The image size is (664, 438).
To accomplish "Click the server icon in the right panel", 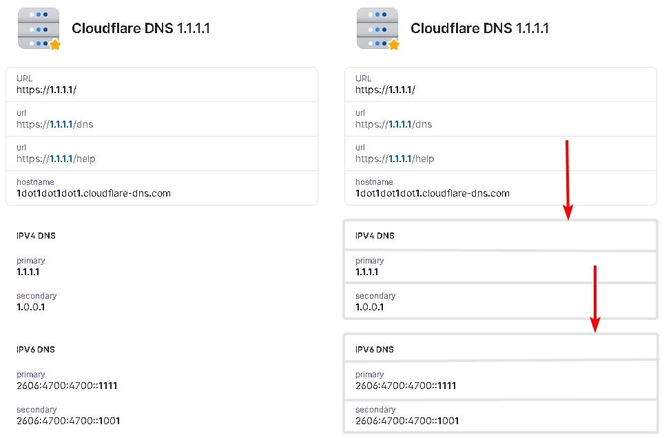I will pyautogui.click(x=377, y=28).
